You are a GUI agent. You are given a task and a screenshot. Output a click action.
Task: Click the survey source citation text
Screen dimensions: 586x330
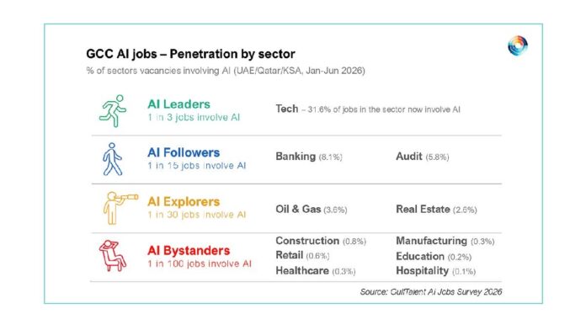point(430,292)
